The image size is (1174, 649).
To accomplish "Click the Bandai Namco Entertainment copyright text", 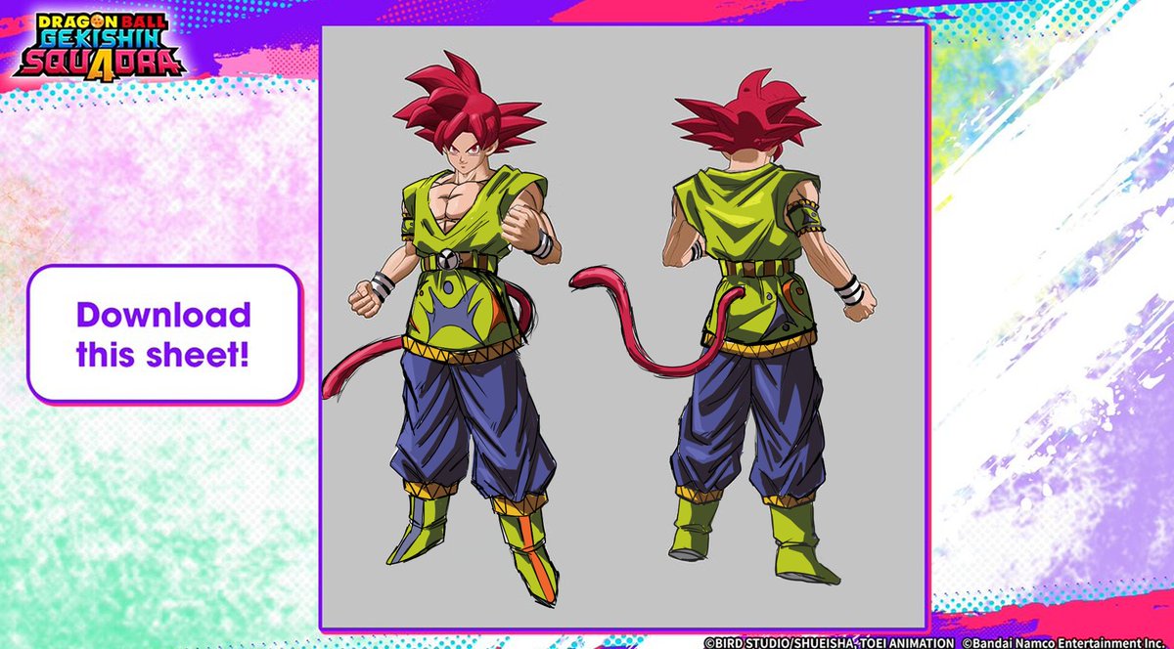I will pos(1064,642).
